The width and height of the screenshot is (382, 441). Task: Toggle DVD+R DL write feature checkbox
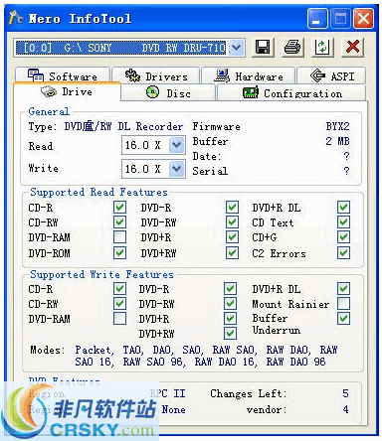pyautogui.click(x=344, y=289)
